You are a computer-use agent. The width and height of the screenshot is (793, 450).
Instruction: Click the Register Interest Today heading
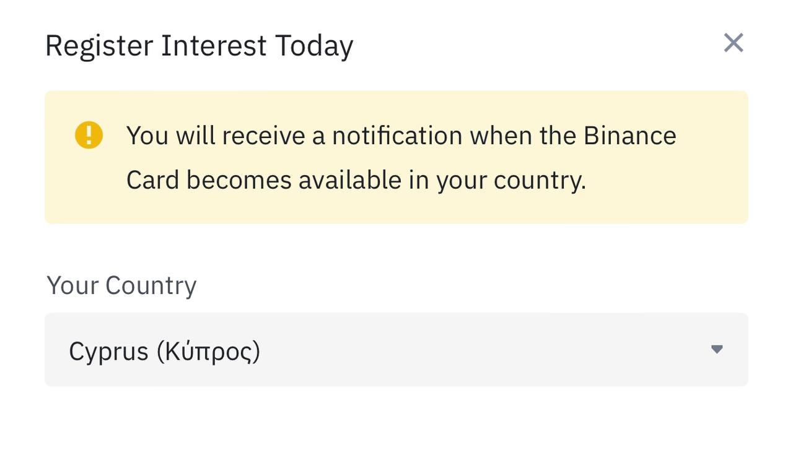pyautogui.click(x=199, y=46)
